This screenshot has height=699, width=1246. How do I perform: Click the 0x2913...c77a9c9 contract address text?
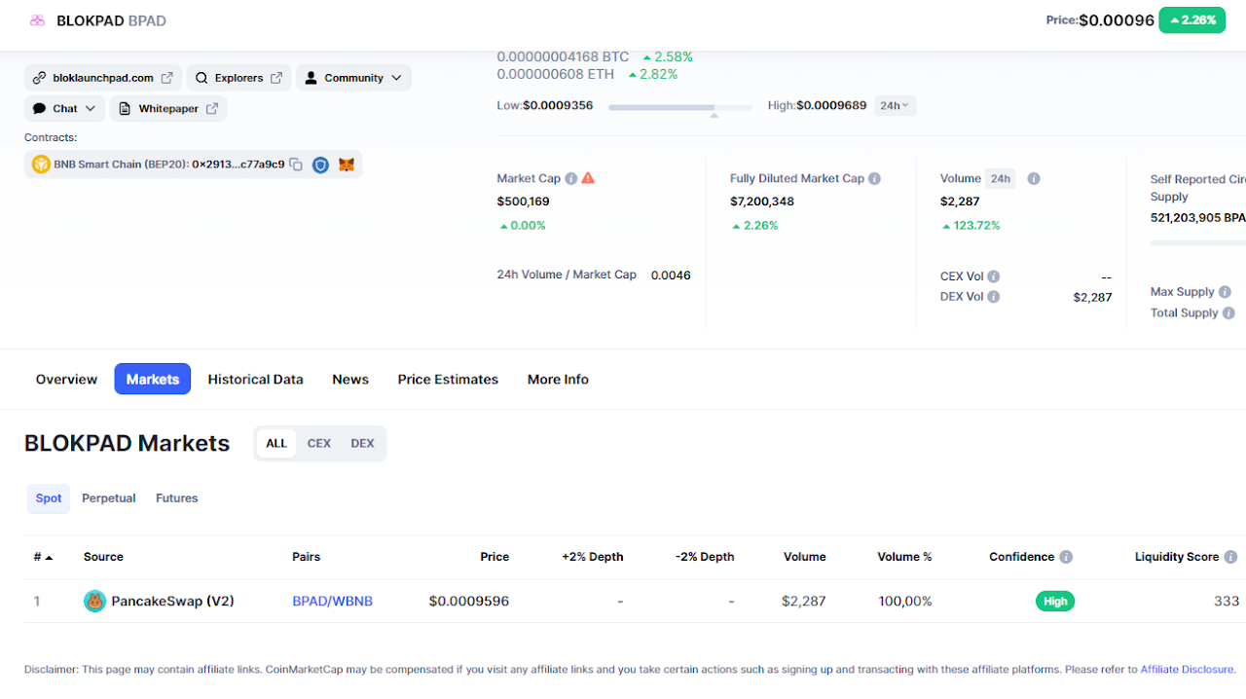tap(238, 165)
